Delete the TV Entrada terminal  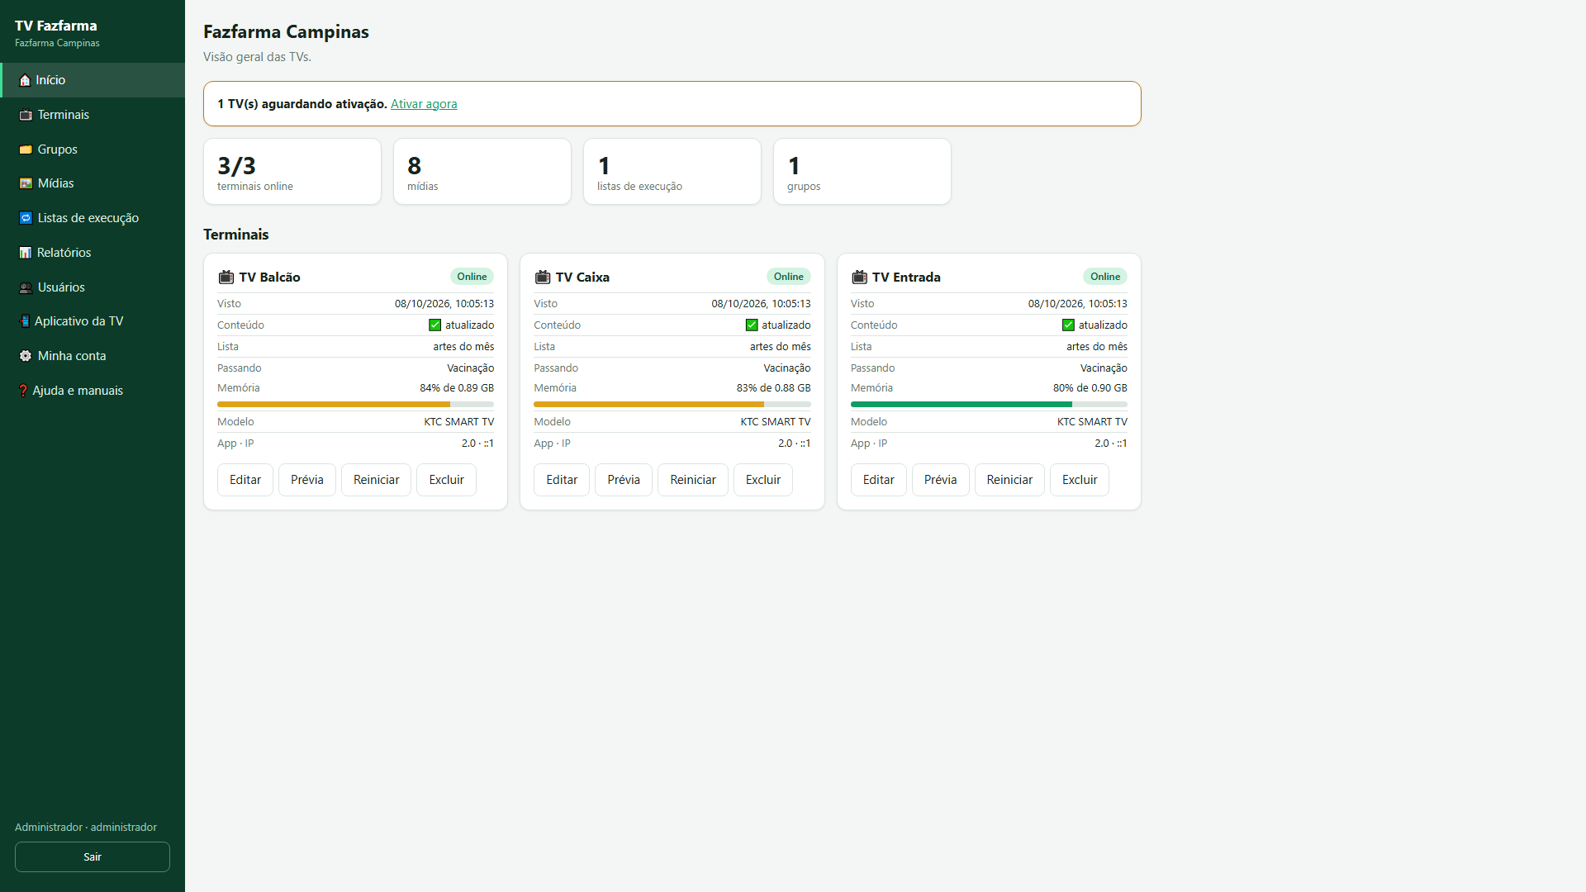coord(1080,480)
